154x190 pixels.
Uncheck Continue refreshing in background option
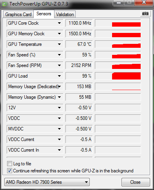pyautogui.click(x=9, y=171)
